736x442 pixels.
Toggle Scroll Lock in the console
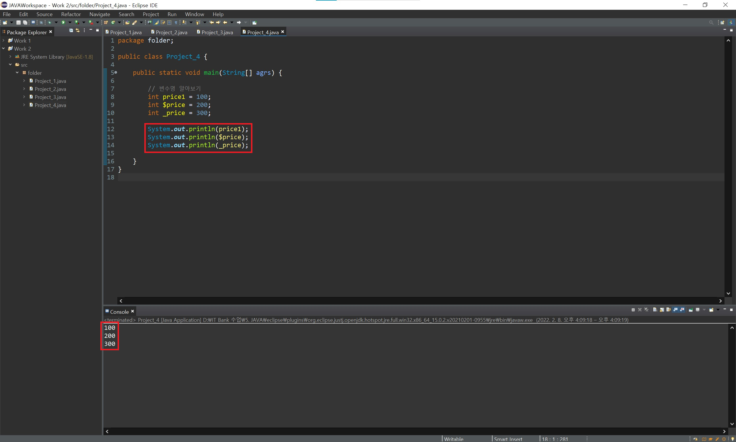click(x=662, y=310)
